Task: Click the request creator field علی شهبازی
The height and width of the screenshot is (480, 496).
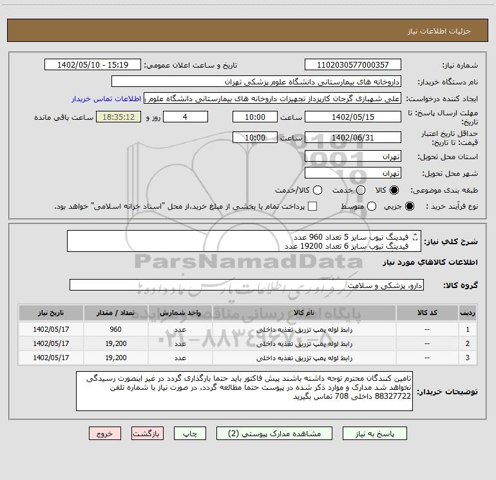Action: [272, 99]
